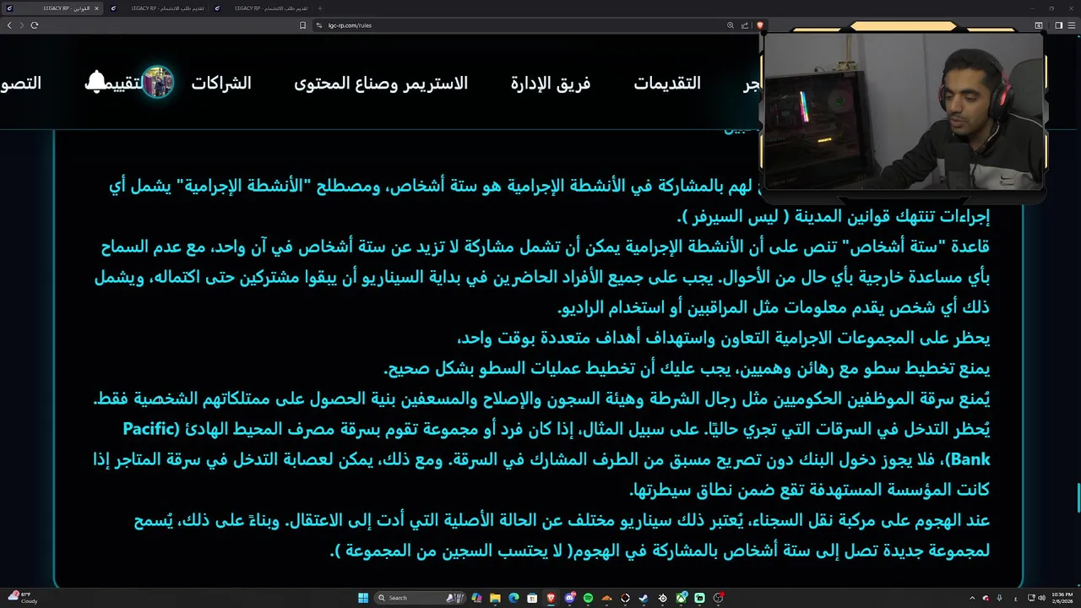Click the browser forward arrow
The width and height of the screenshot is (1081, 608).
point(21,25)
